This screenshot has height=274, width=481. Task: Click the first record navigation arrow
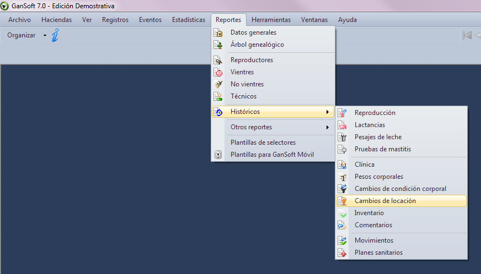tap(467, 35)
